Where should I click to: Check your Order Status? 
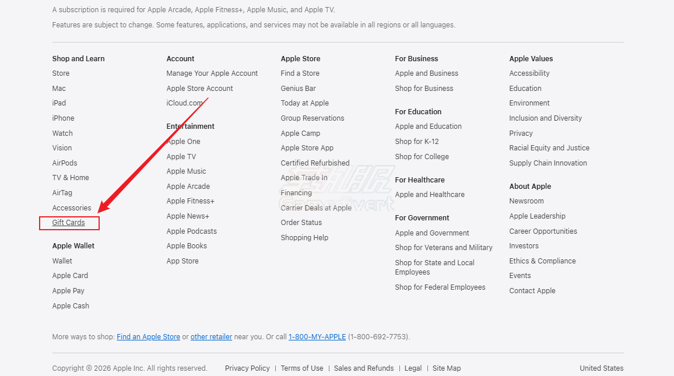pos(301,222)
